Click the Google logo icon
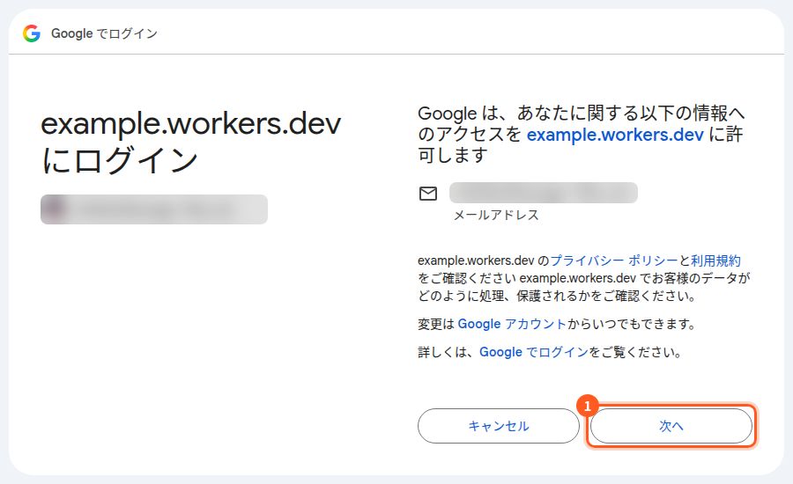The image size is (793, 484). (32, 33)
